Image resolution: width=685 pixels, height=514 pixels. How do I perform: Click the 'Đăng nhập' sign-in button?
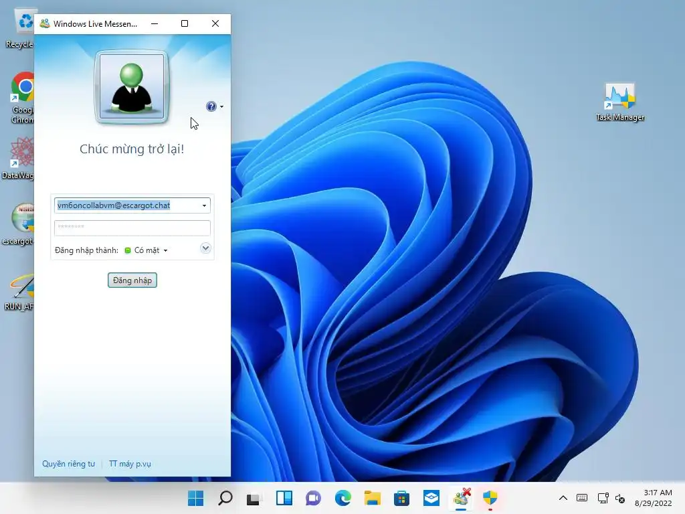132,280
